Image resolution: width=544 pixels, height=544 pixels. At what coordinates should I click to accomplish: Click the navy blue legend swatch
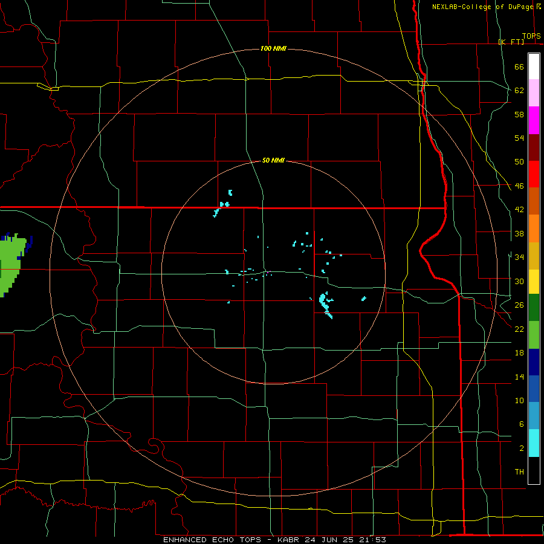click(534, 362)
